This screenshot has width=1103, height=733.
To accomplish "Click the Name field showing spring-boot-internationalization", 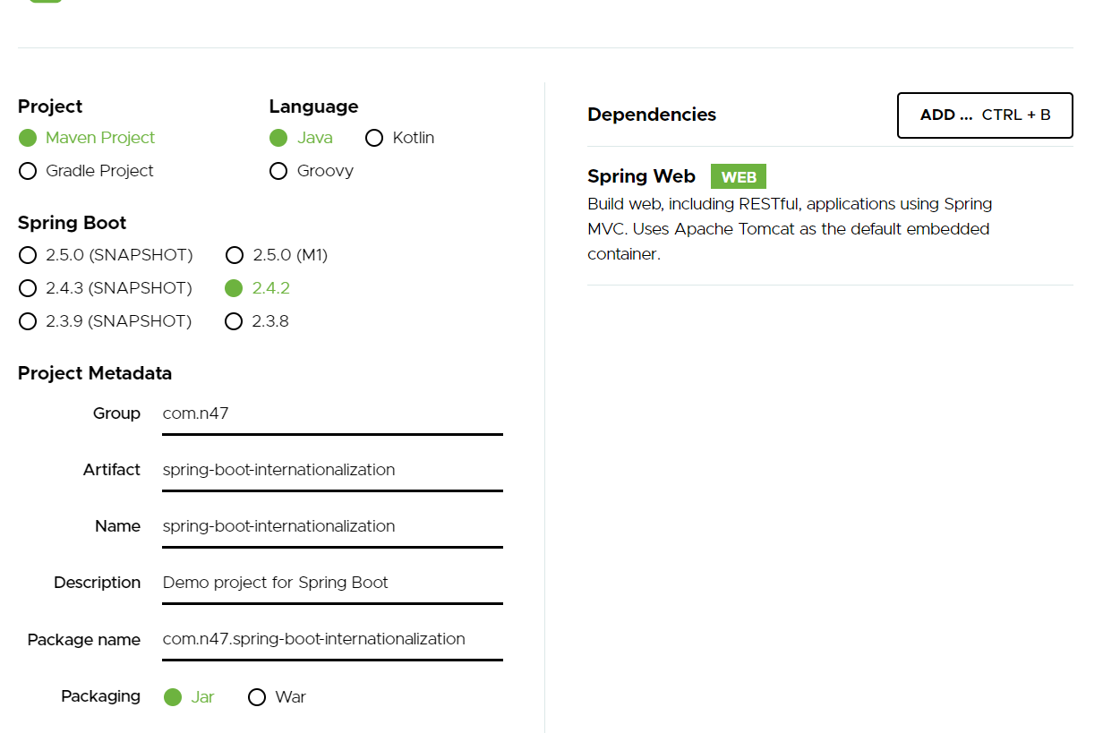I will [331, 526].
